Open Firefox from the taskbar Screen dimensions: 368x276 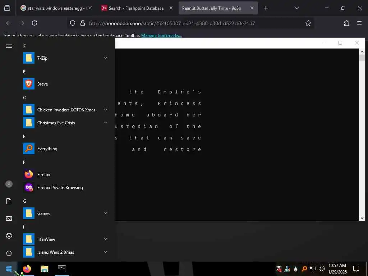pyautogui.click(x=27, y=269)
